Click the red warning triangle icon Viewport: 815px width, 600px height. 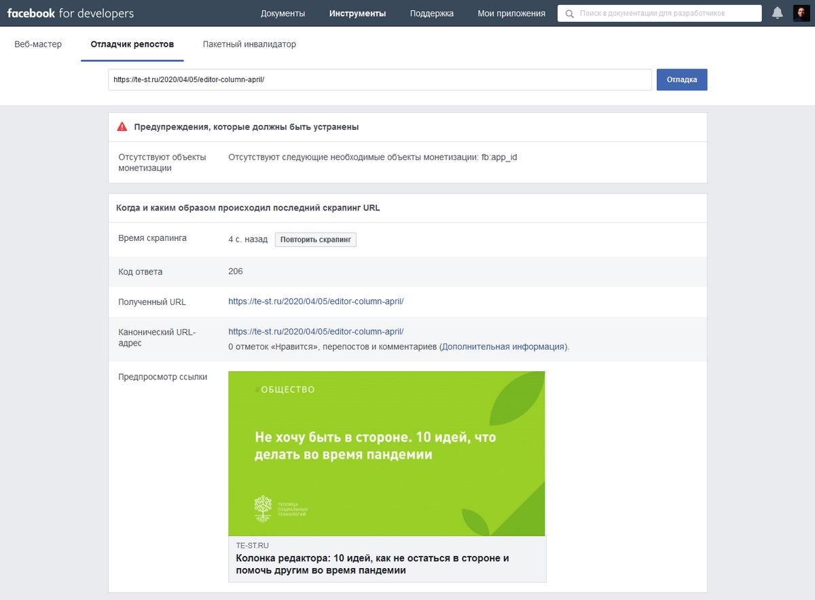[121, 126]
